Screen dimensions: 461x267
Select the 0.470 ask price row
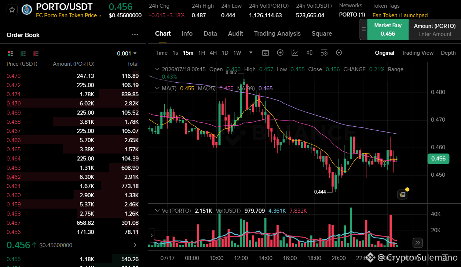click(x=73, y=104)
